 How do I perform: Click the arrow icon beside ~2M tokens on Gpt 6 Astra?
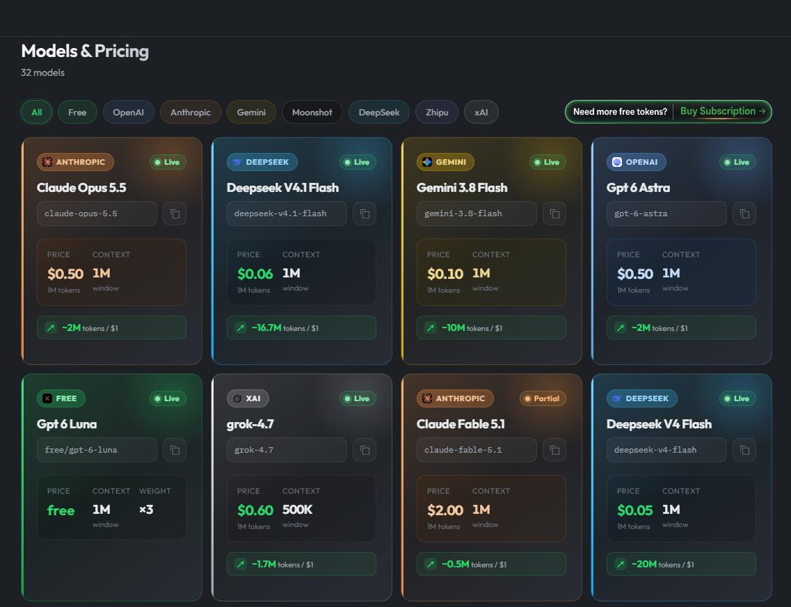621,327
